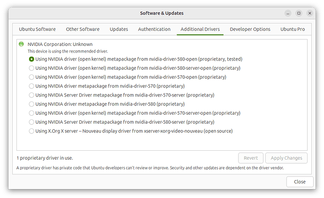Click 'This device is using the recommended driver.' text
The width and height of the screenshot is (324, 198).
tap(68, 51)
